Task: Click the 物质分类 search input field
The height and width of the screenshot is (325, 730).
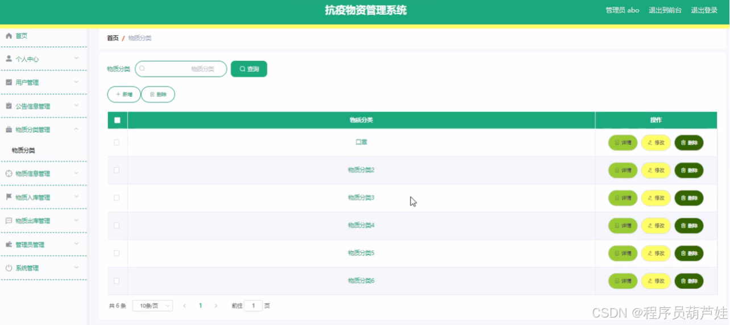Action: point(181,69)
